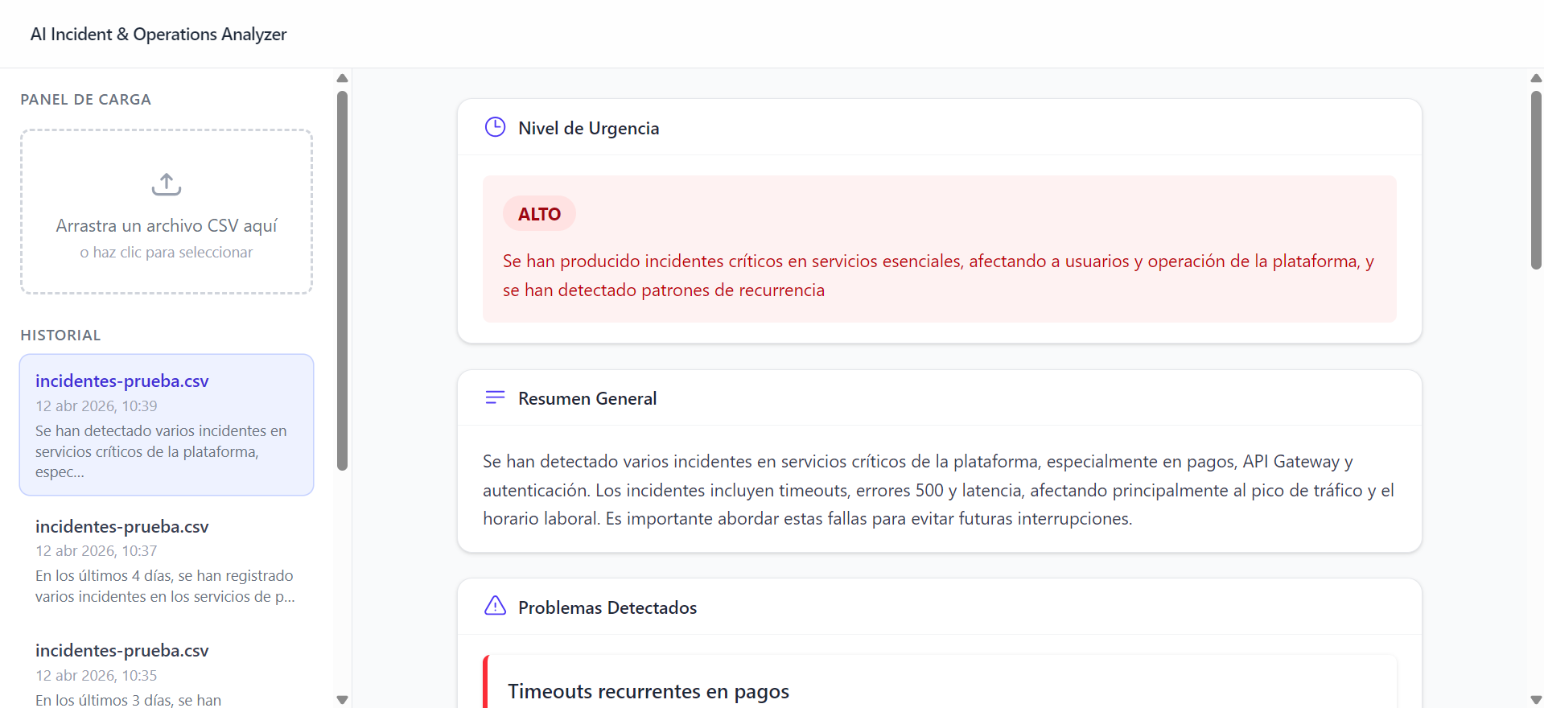1544x708 pixels.
Task: Click the Resumen General card title
Action: (587, 398)
